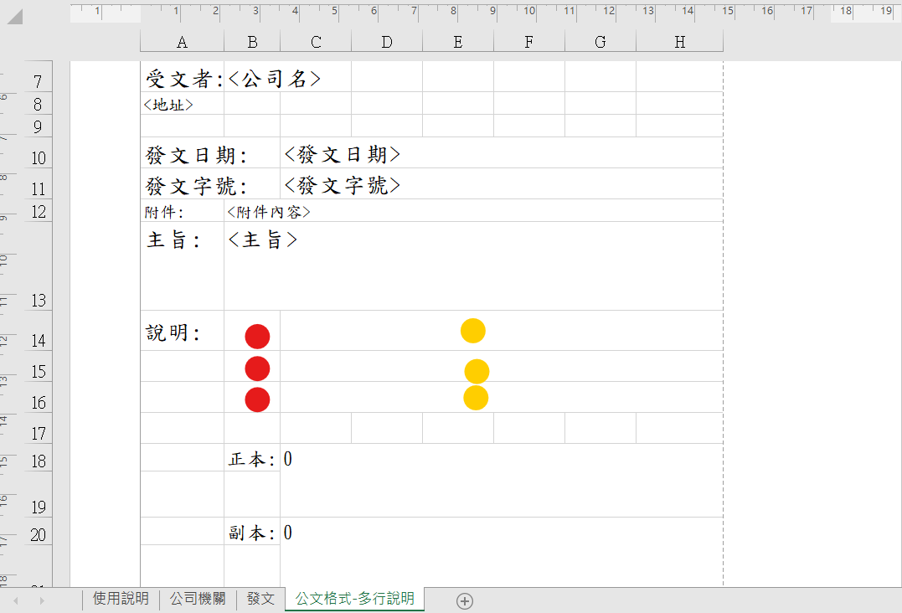The image size is (902, 613).
Task: Select row 7 header
Action: click(38, 76)
